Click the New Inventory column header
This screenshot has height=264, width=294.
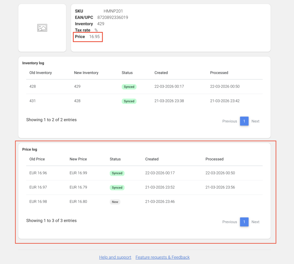pyautogui.click(x=86, y=73)
